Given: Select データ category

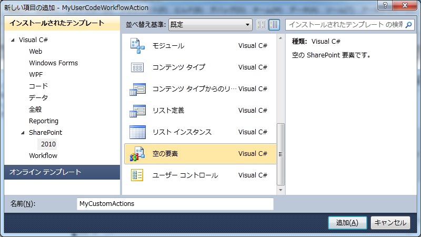Looking at the screenshot, I should (38, 97).
